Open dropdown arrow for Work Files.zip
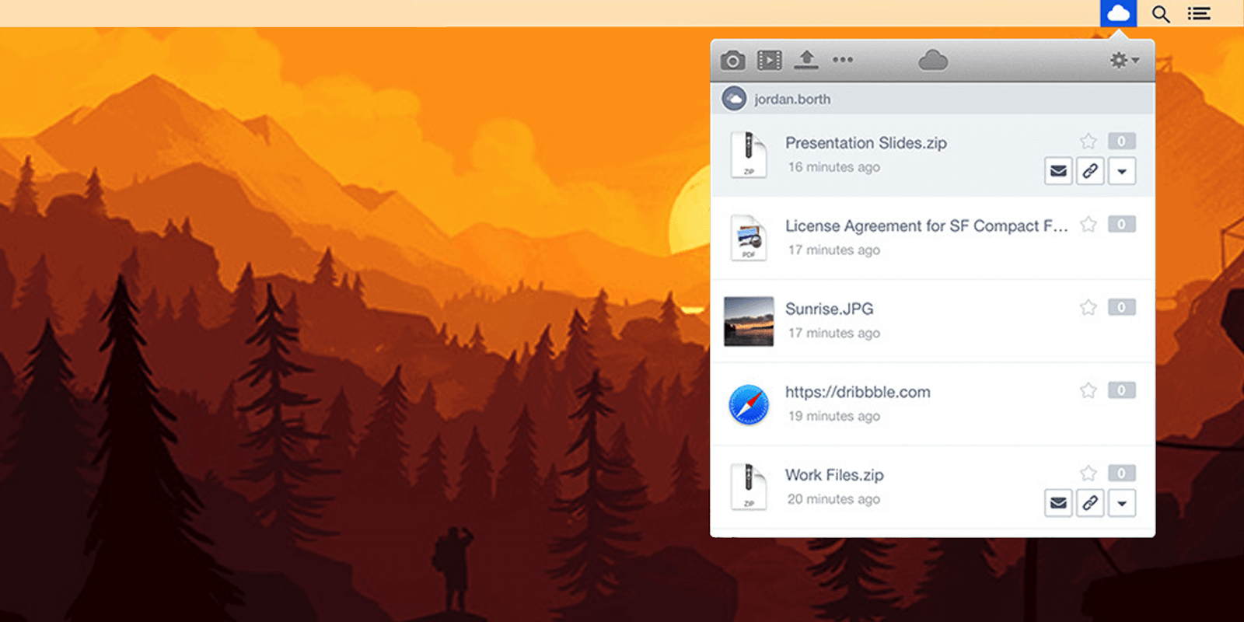Screen dimensions: 1244x622 (1122, 503)
